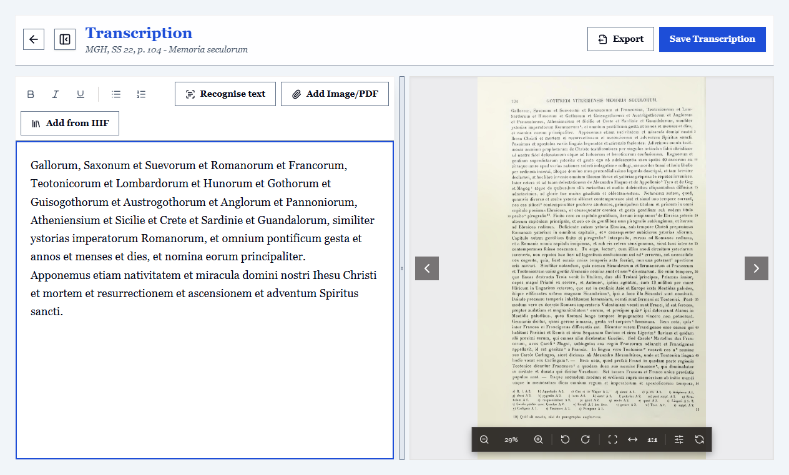The height and width of the screenshot is (475, 789).
Task: Open image adjustment sliders settings
Action: tap(679, 439)
